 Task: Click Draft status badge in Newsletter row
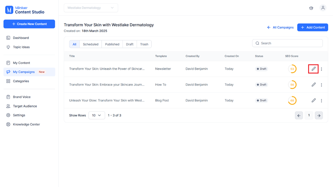click(262, 69)
